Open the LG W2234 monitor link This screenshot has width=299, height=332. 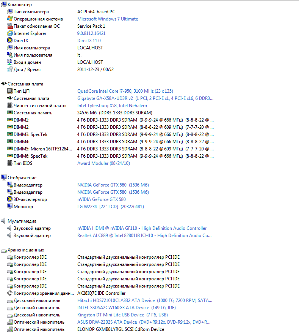point(110,206)
